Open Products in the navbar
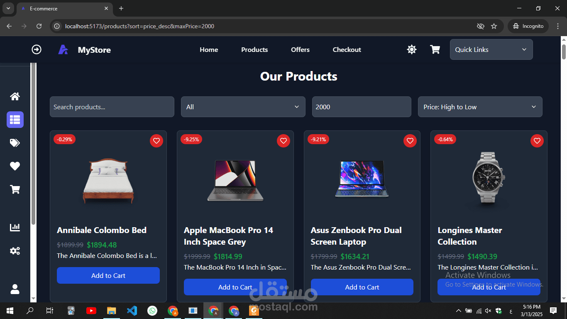This screenshot has width=567, height=319. 254,49
